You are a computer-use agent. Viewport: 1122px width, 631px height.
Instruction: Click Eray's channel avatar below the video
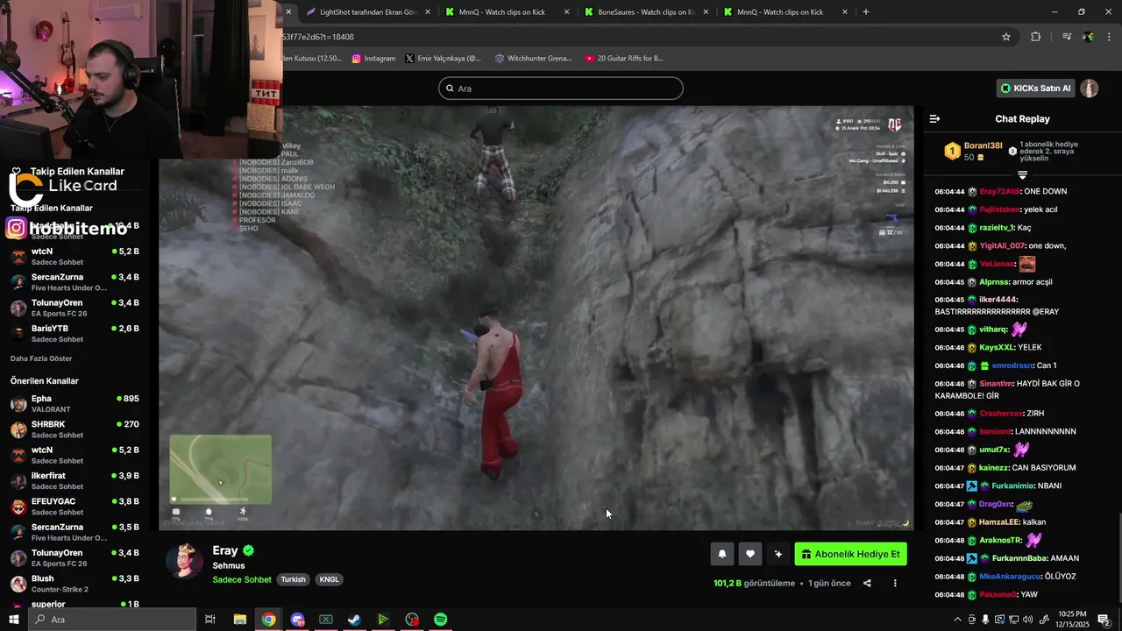point(185,561)
